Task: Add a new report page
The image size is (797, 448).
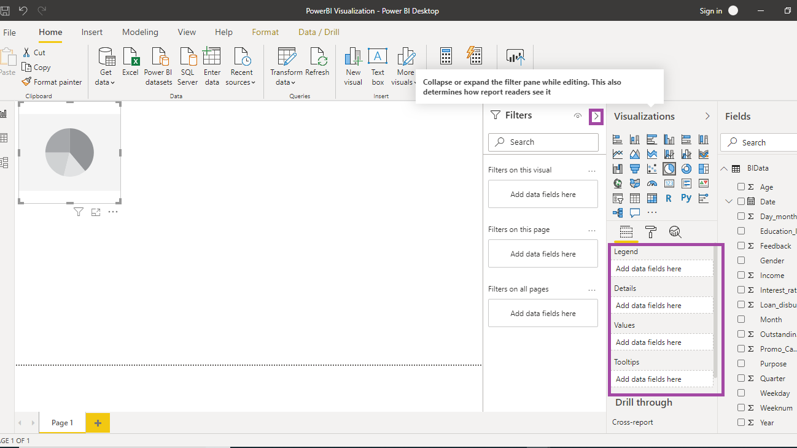Action: (98, 423)
